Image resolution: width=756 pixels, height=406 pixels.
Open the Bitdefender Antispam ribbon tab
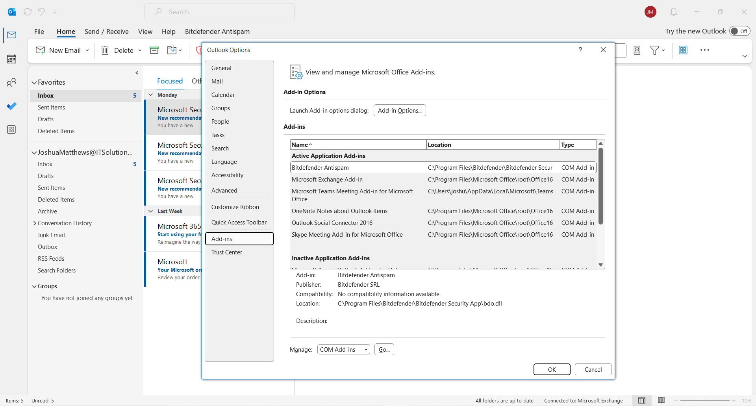(x=217, y=32)
